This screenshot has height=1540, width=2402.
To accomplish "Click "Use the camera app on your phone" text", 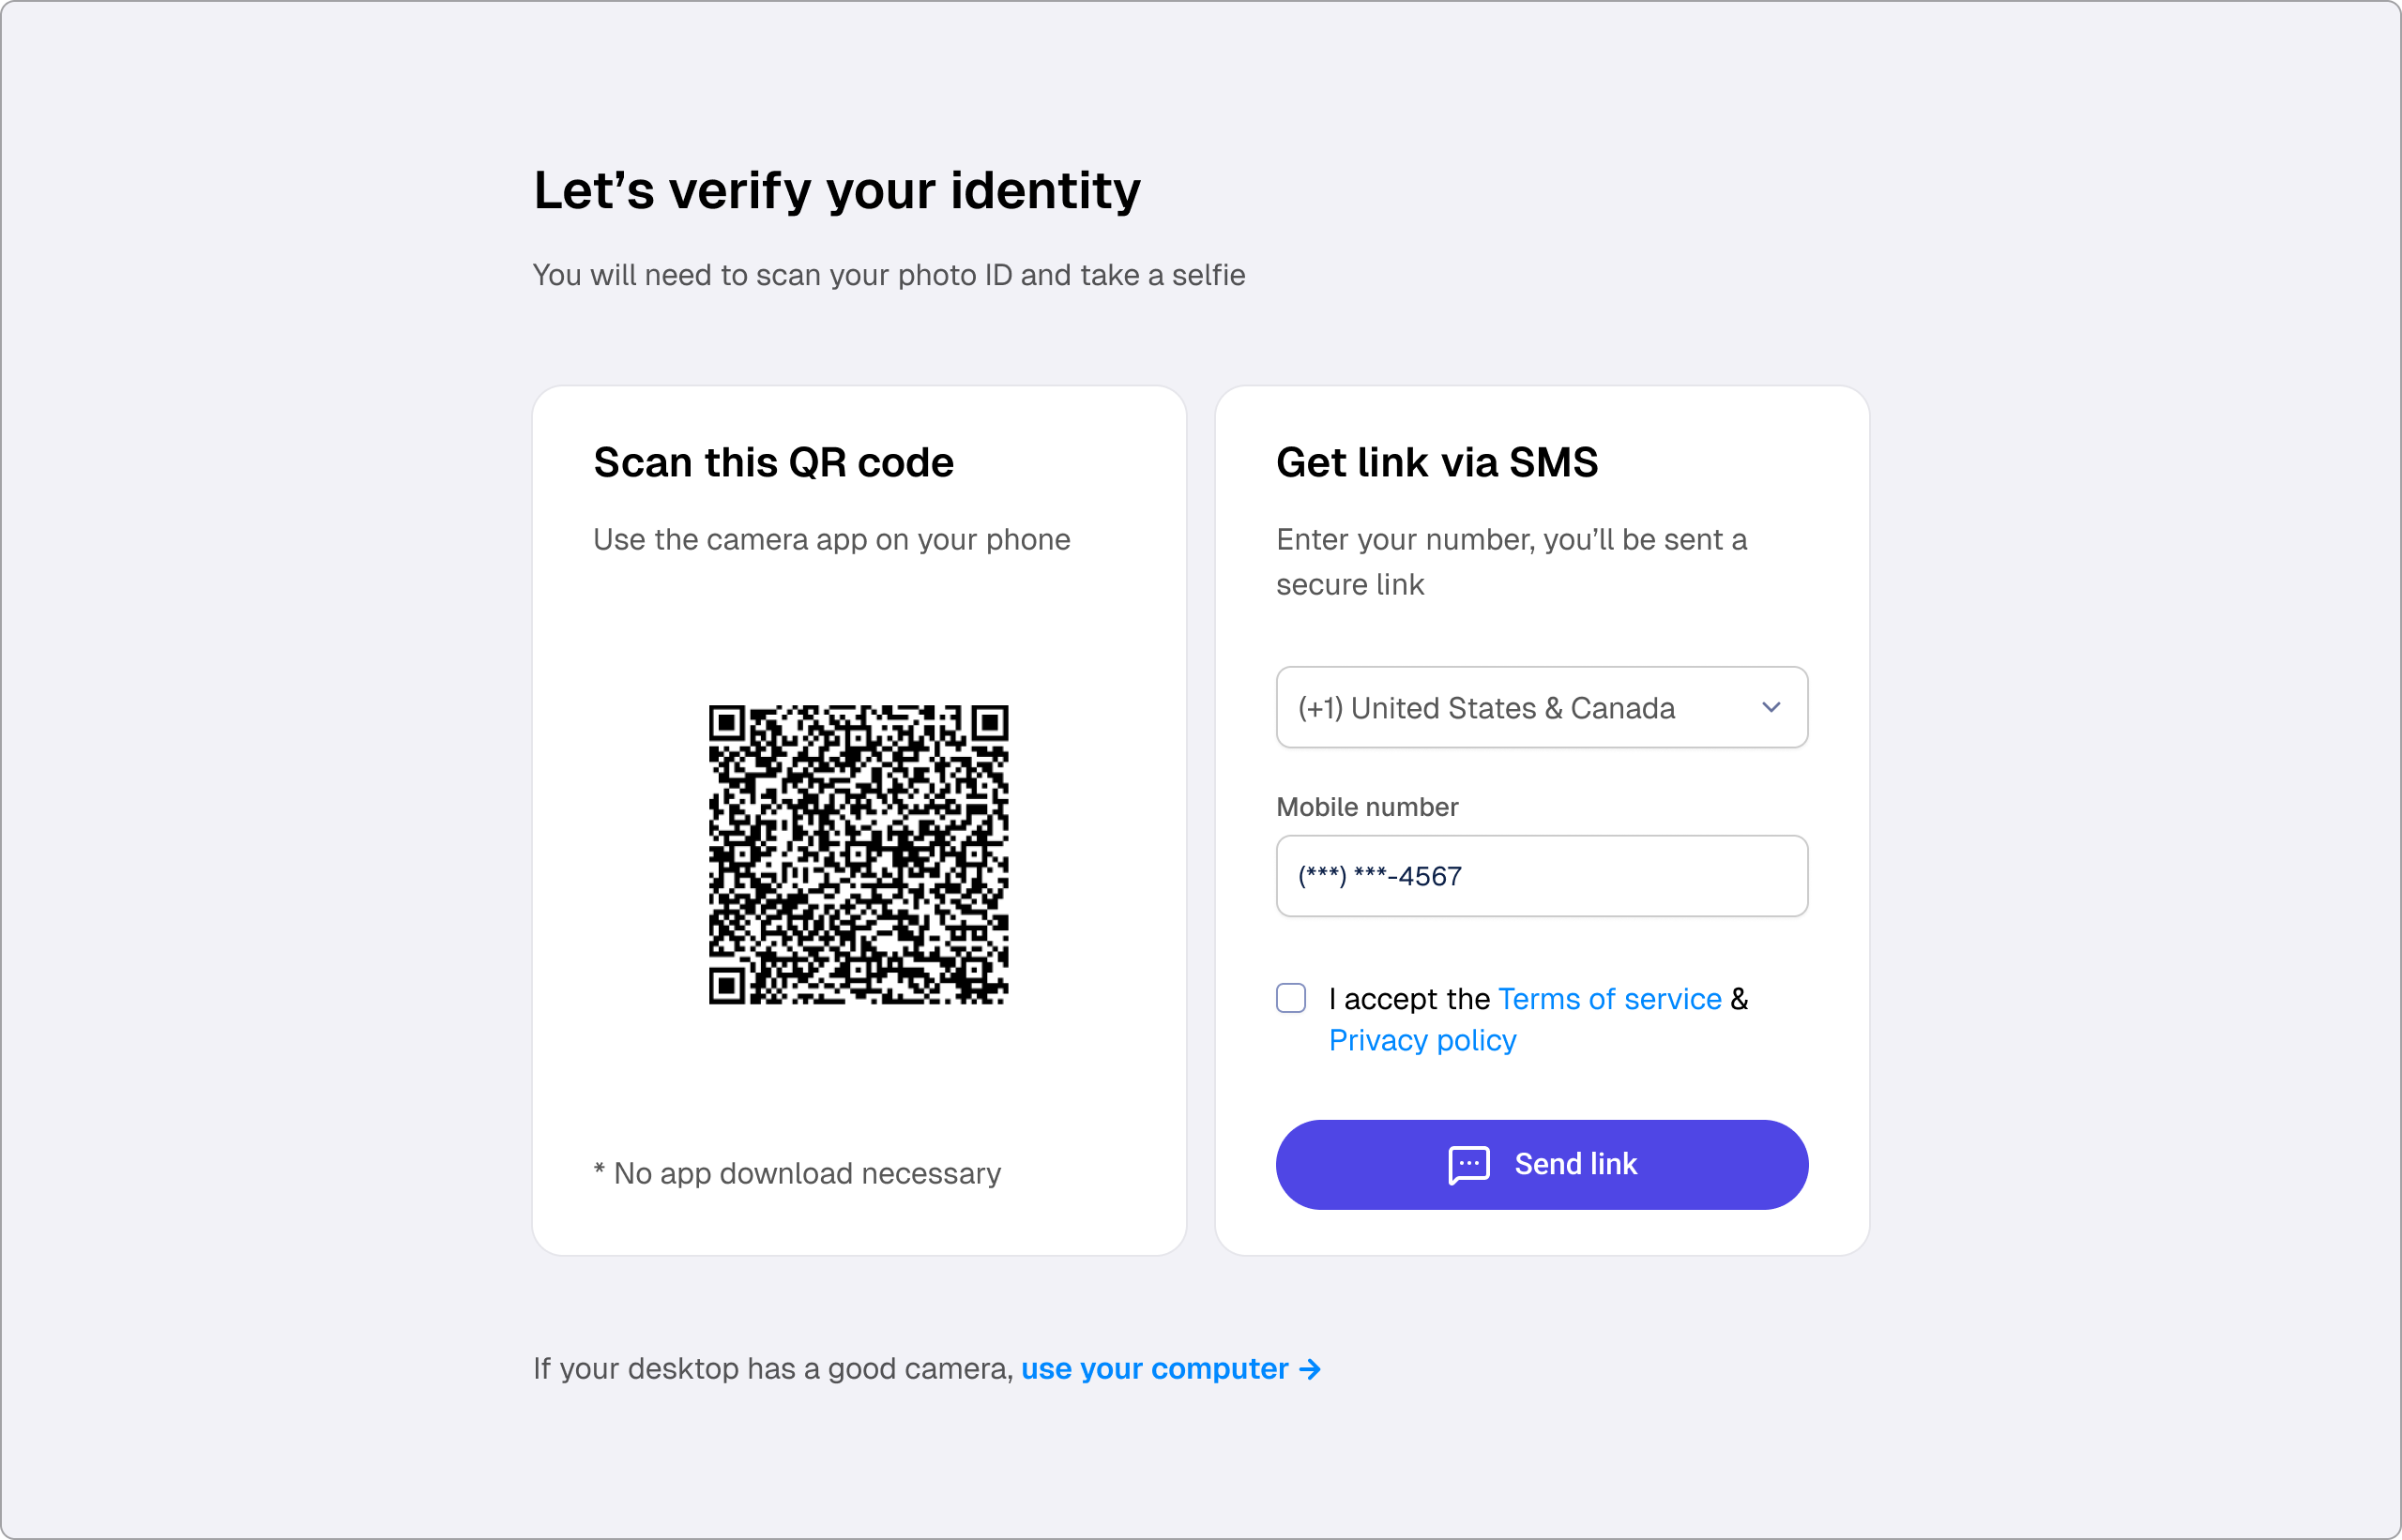I will [x=831, y=540].
